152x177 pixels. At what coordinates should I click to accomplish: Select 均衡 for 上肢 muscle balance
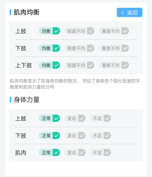(49, 31)
